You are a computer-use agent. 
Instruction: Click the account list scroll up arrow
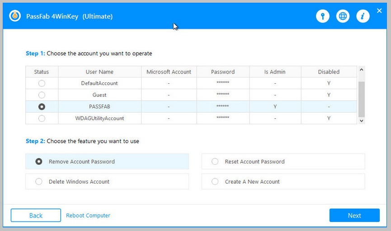pyautogui.click(x=361, y=70)
